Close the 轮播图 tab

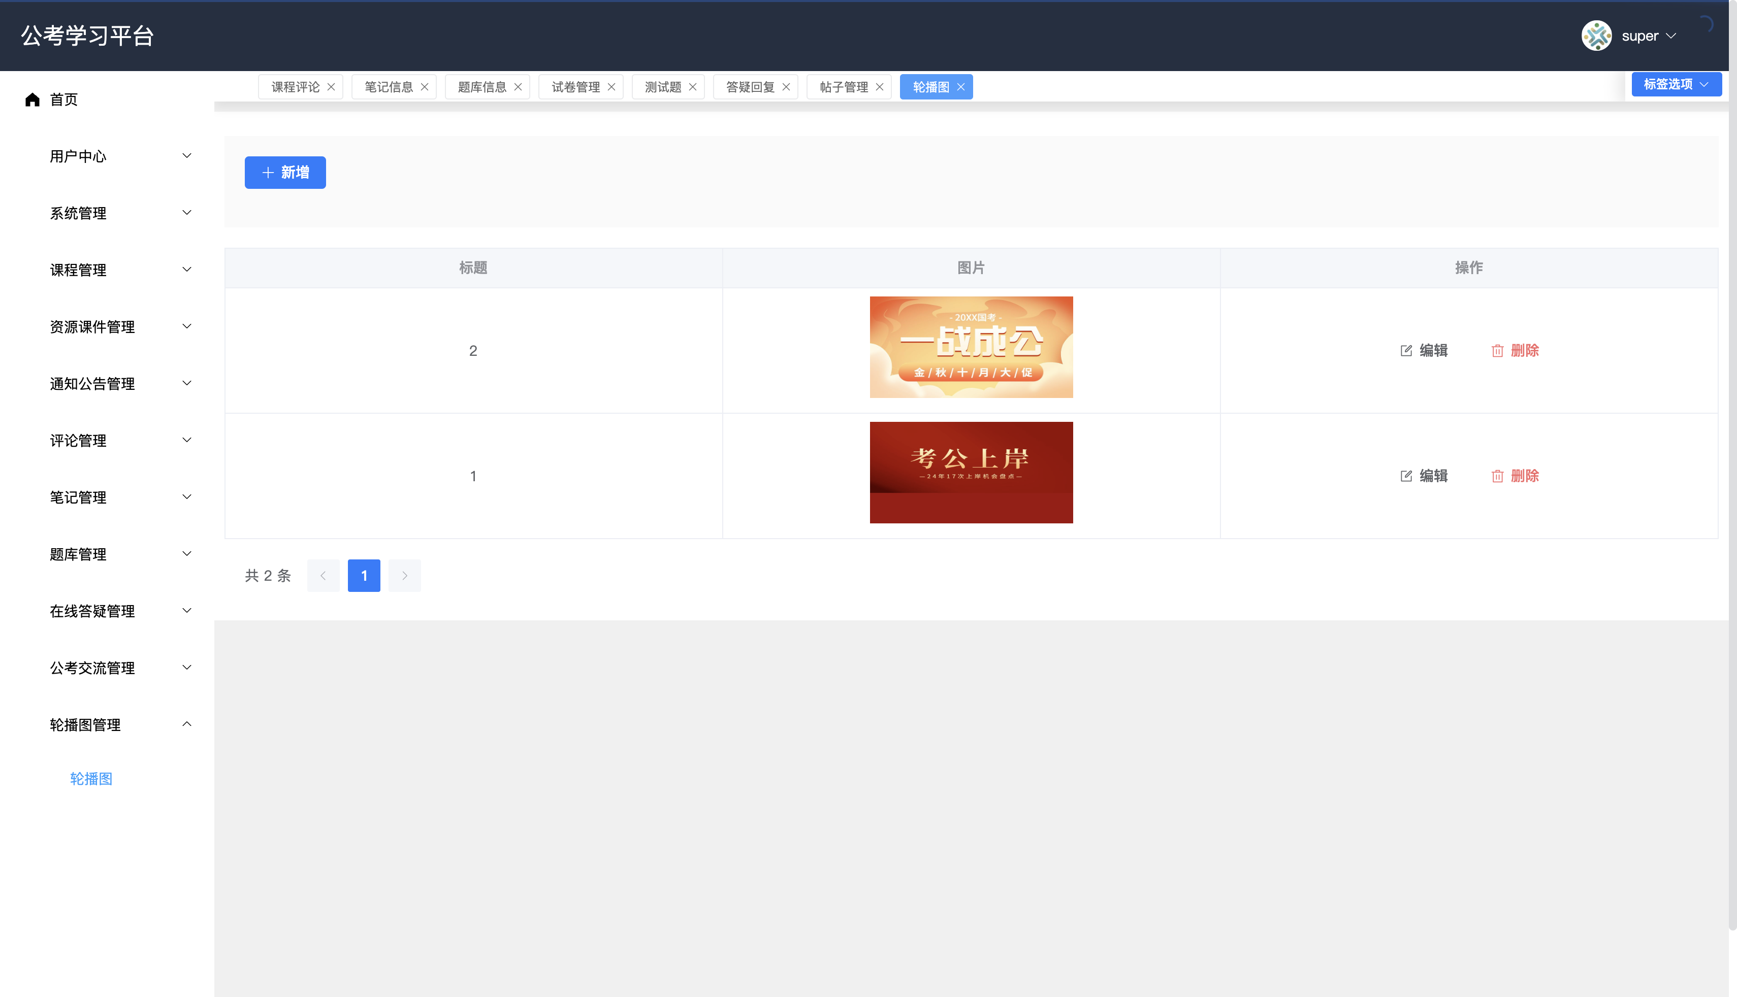pos(961,87)
